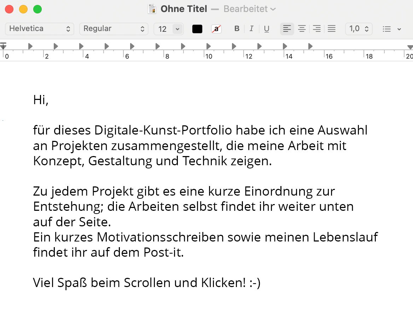This screenshot has height=334, width=413.
Task: Open the Helvetica font family dropdown
Action: pos(40,29)
